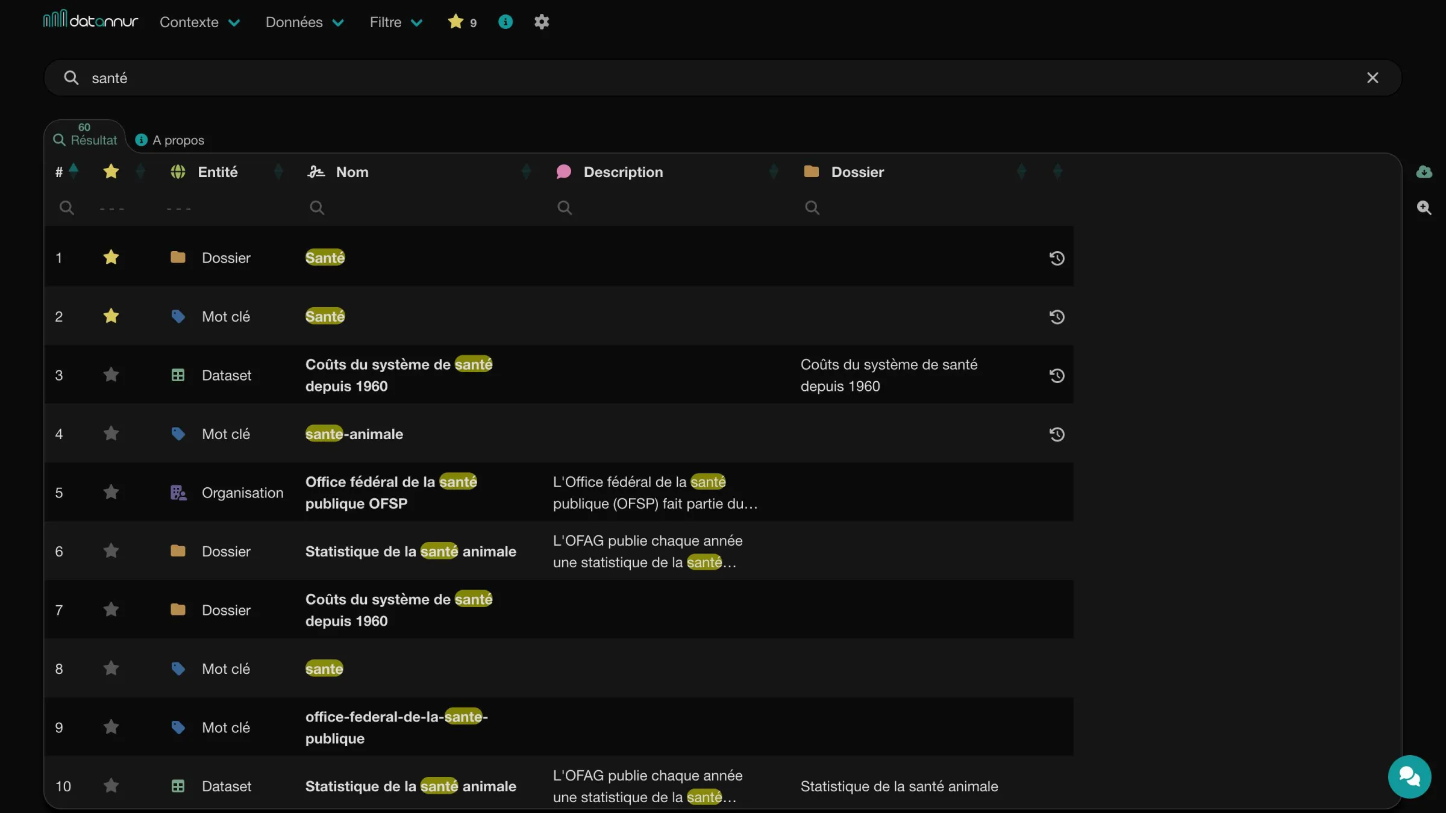The image size is (1446, 813).
Task: Unfavorite the Santé Dossier in row 1
Action: coord(111,257)
